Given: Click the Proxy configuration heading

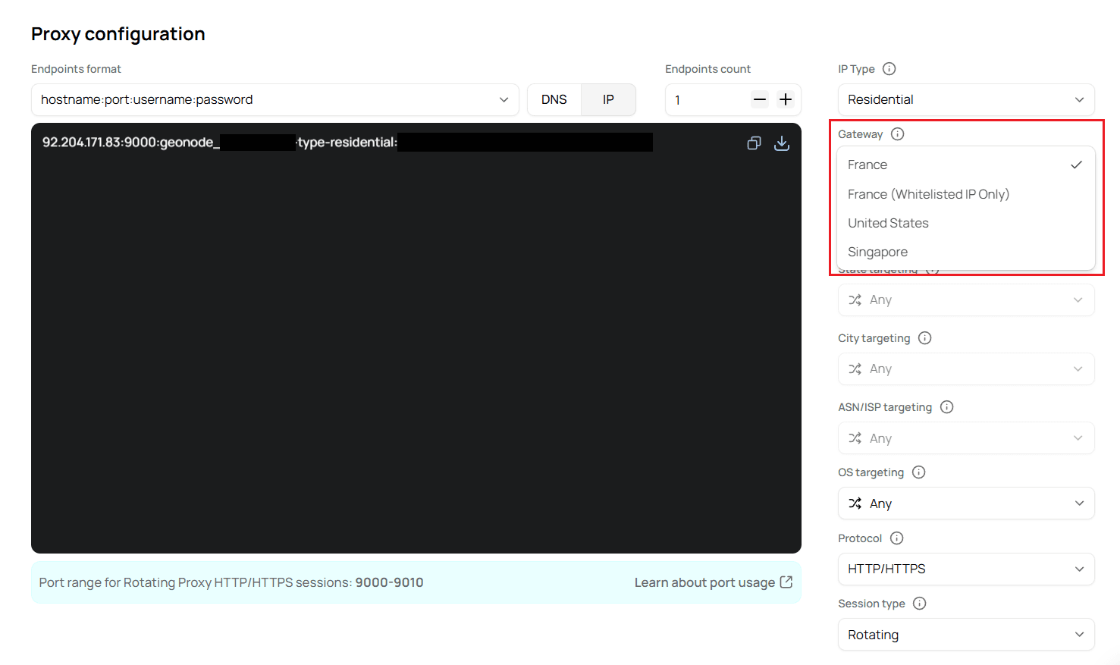Looking at the screenshot, I should click(118, 34).
